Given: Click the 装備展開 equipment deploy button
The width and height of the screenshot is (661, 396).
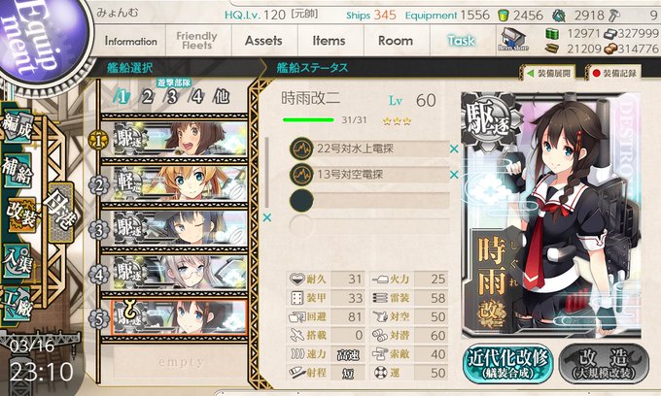Looking at the screenshot, I should [x=549, y=73].
